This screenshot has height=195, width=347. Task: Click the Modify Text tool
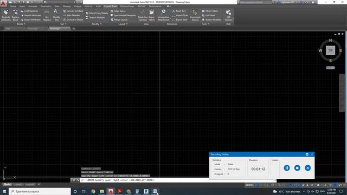click(x=56, y=15)
